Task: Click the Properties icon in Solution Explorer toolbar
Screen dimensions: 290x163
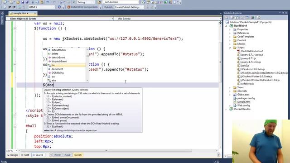Action: 227,18
